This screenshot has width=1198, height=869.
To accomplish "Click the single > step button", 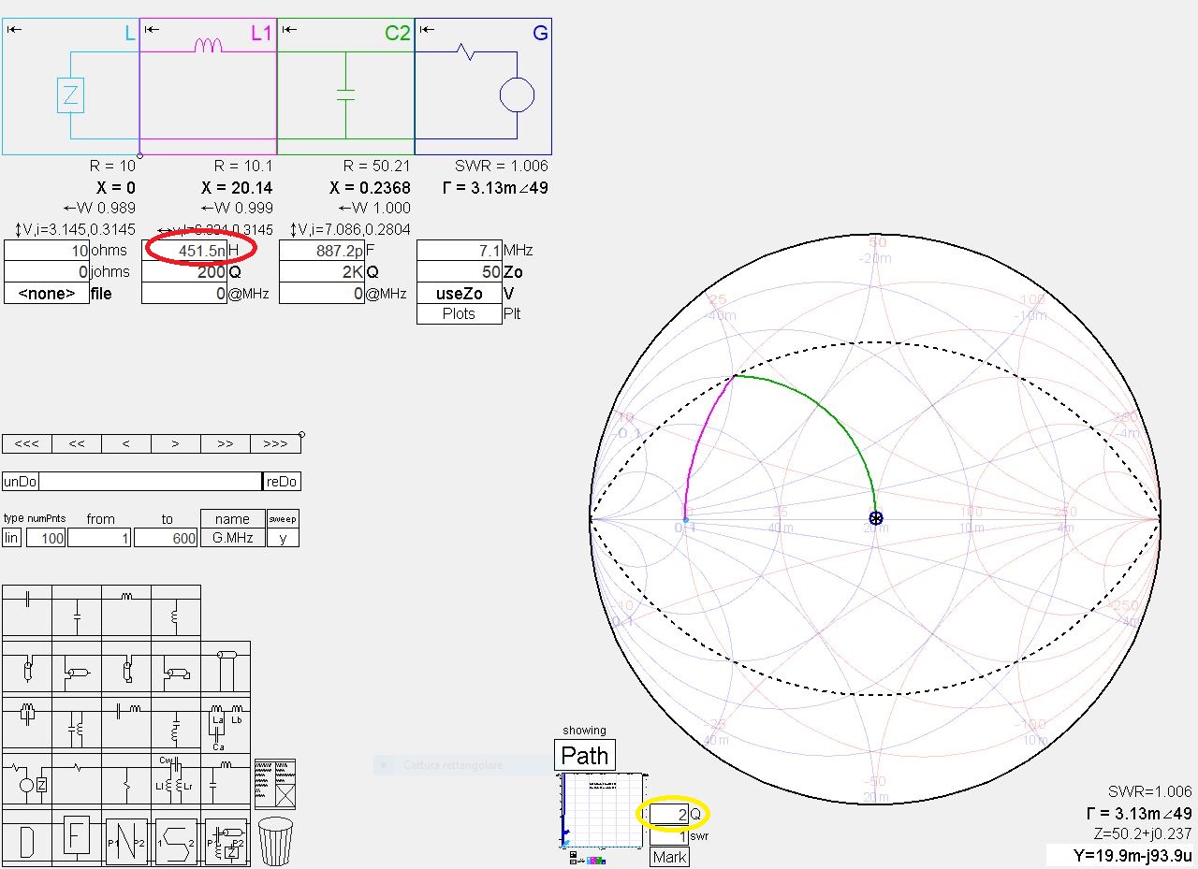I will click(176, 443).
